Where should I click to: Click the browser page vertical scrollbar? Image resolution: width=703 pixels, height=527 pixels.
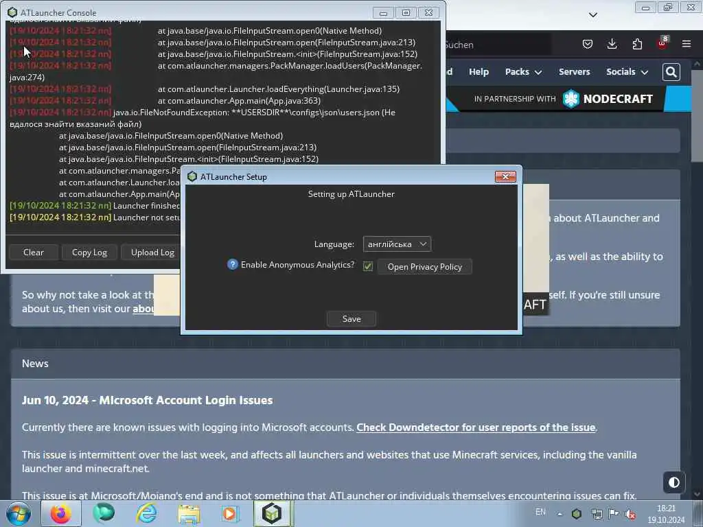tap(697, 115)
